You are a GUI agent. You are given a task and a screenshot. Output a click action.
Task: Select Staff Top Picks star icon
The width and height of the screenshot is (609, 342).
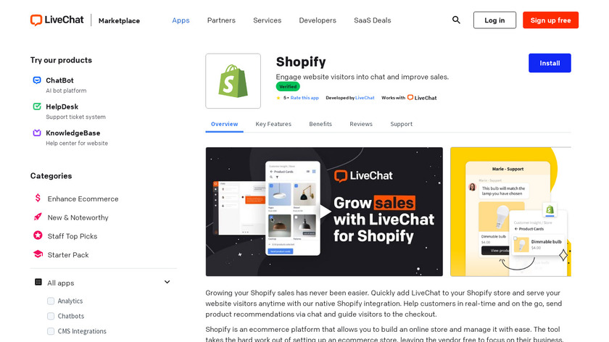pyautogui.click(x=38, y=235)
